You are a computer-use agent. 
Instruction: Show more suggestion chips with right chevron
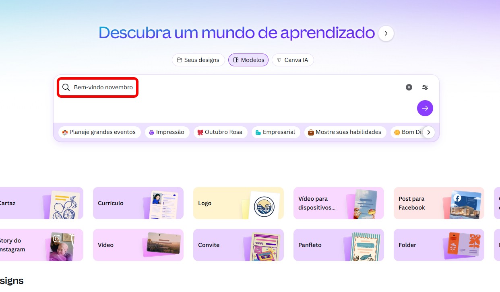(429, 132)
